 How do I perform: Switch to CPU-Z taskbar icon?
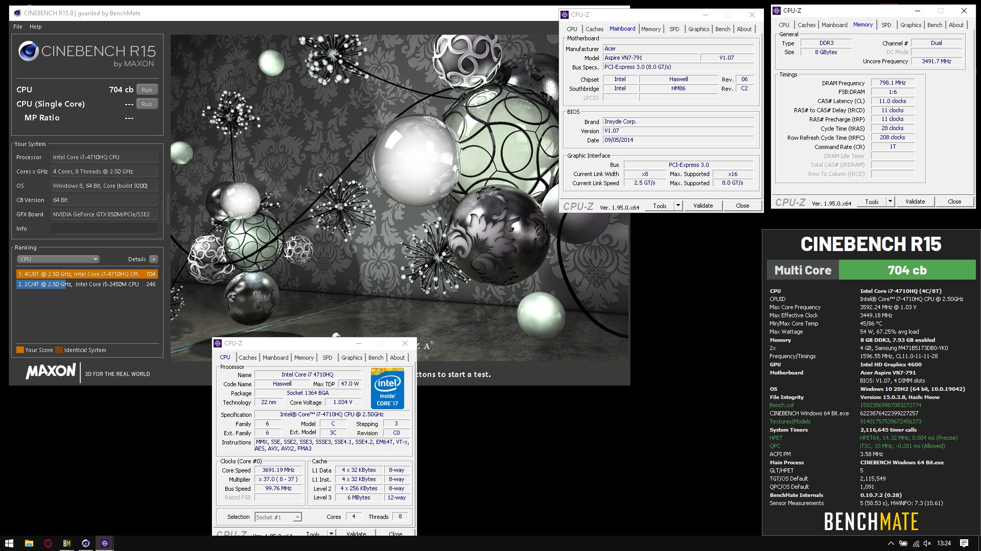point(105,543)
